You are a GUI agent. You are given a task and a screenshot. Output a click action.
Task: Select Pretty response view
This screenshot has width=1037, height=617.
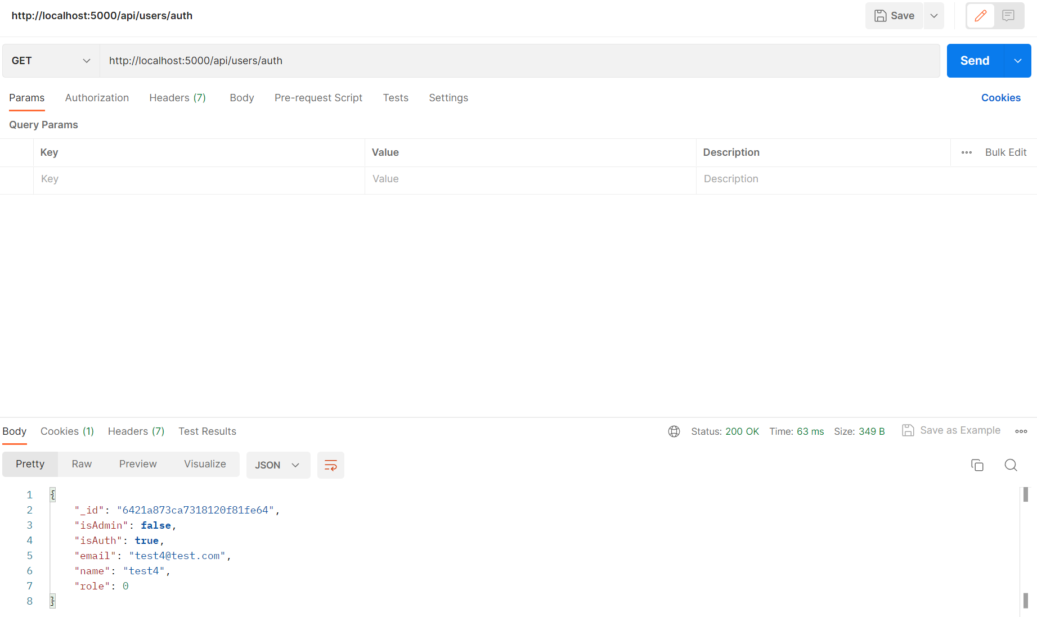pos(30,464)
